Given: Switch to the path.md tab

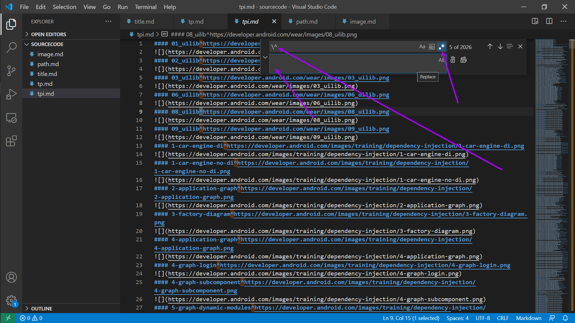Looking at the screenshot, I should tap(306, 22).
